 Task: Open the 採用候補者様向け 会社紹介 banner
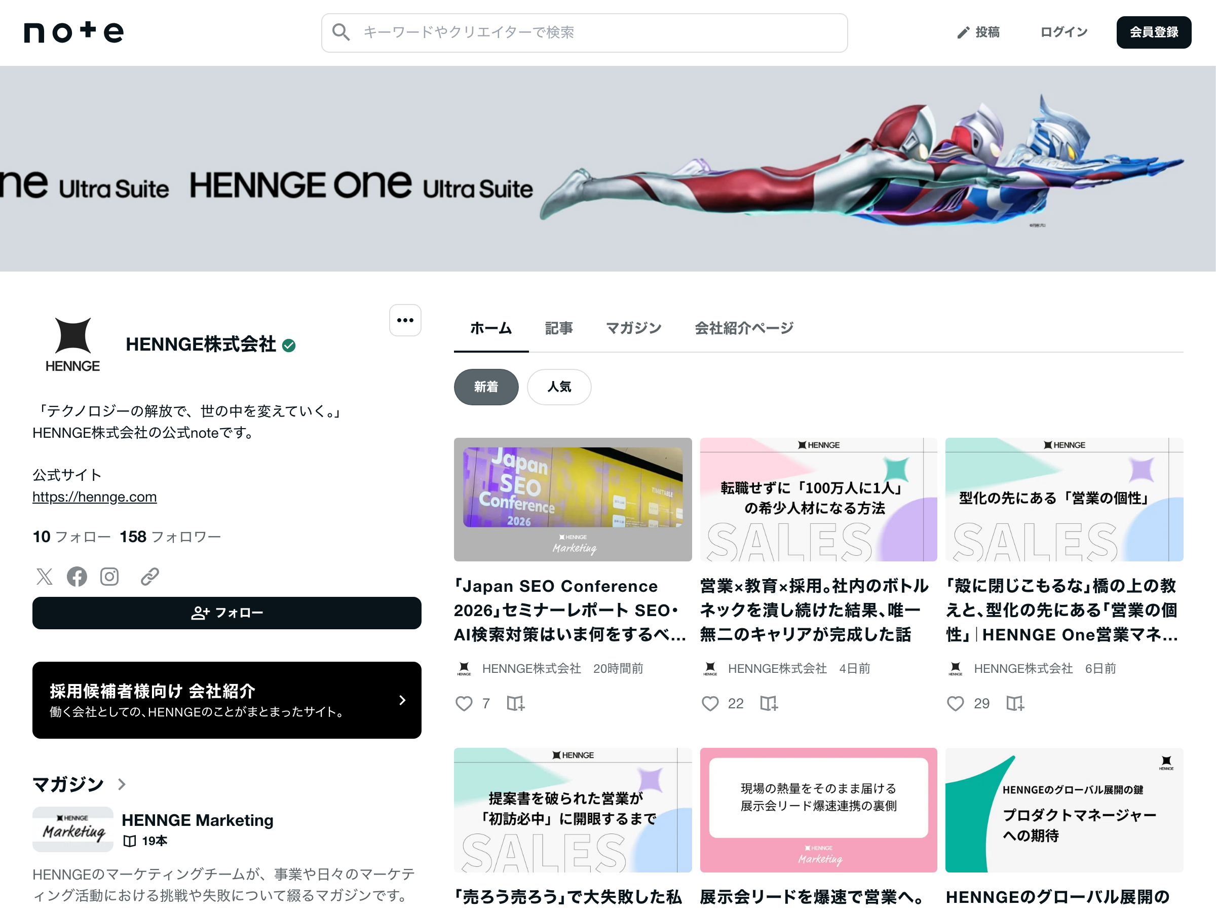pos(227,700)
